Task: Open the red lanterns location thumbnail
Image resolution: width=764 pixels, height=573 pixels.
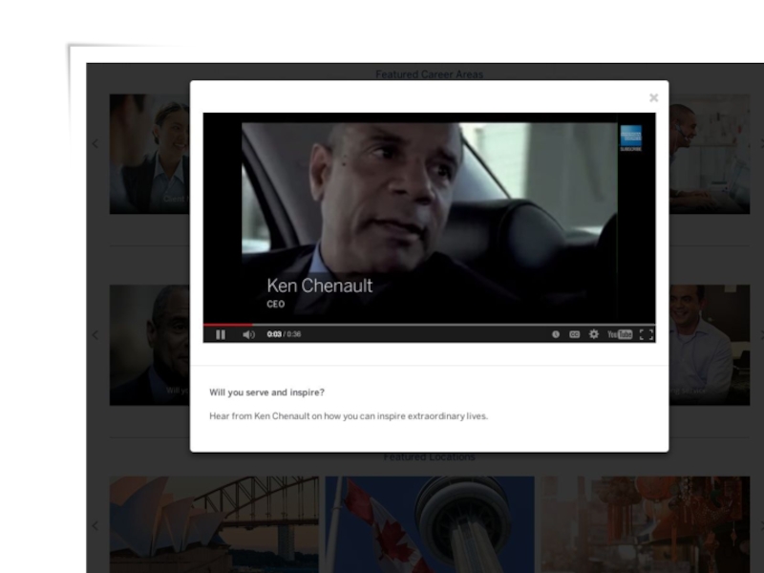Action: tap(646, 524)
